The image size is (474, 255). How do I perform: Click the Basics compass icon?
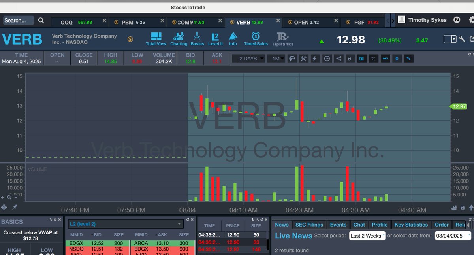(x=197, y=38)
